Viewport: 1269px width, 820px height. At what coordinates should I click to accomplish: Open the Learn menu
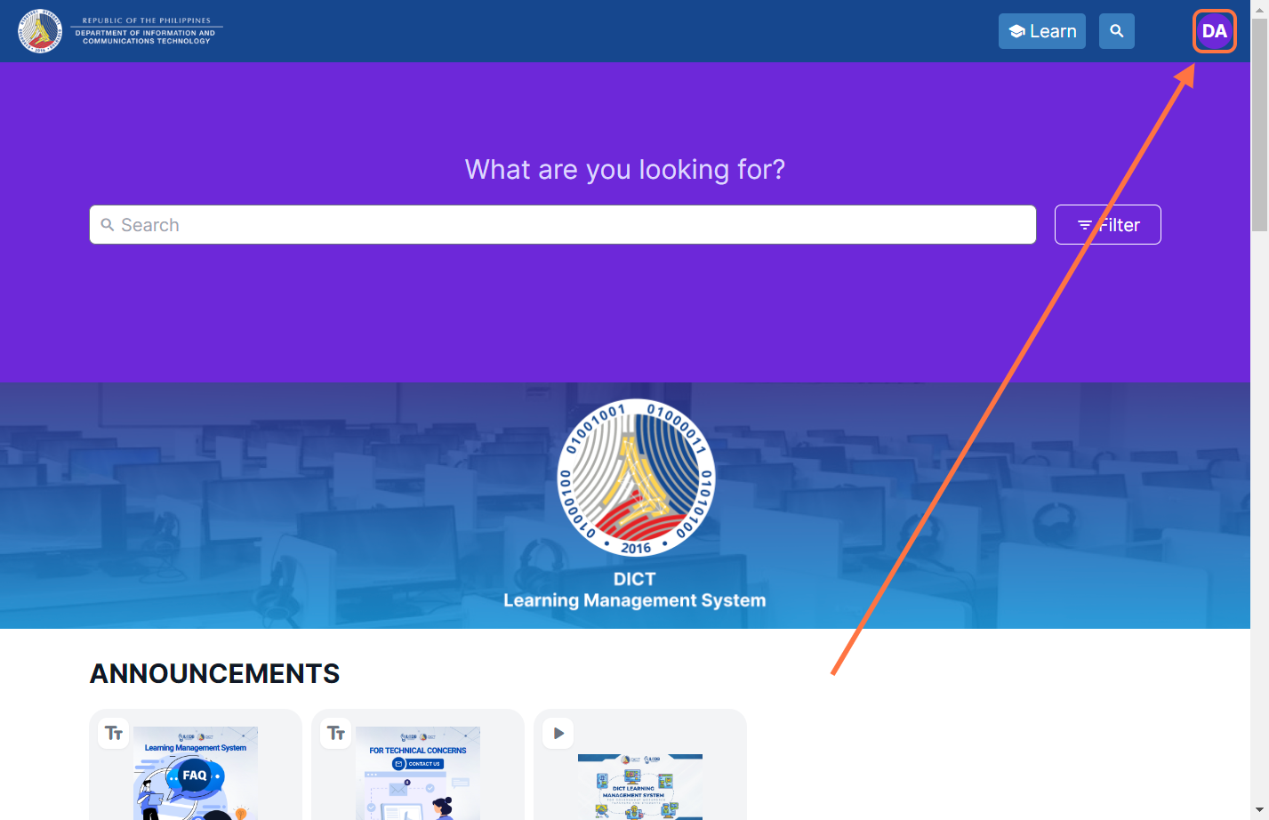(x=1042, y=31)
